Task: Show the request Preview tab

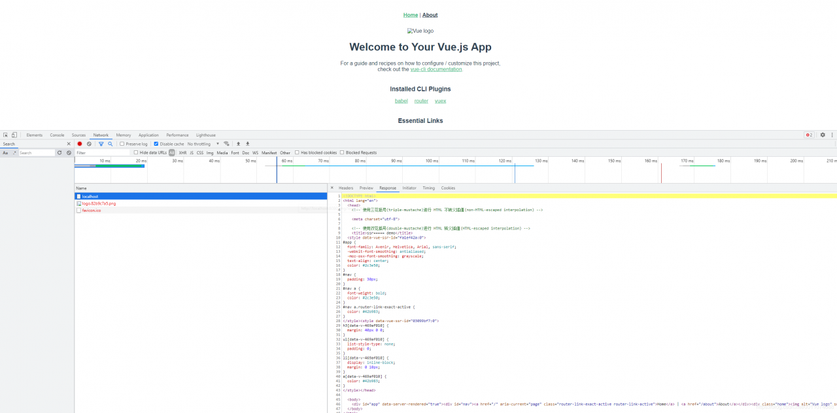Action: 366,188
